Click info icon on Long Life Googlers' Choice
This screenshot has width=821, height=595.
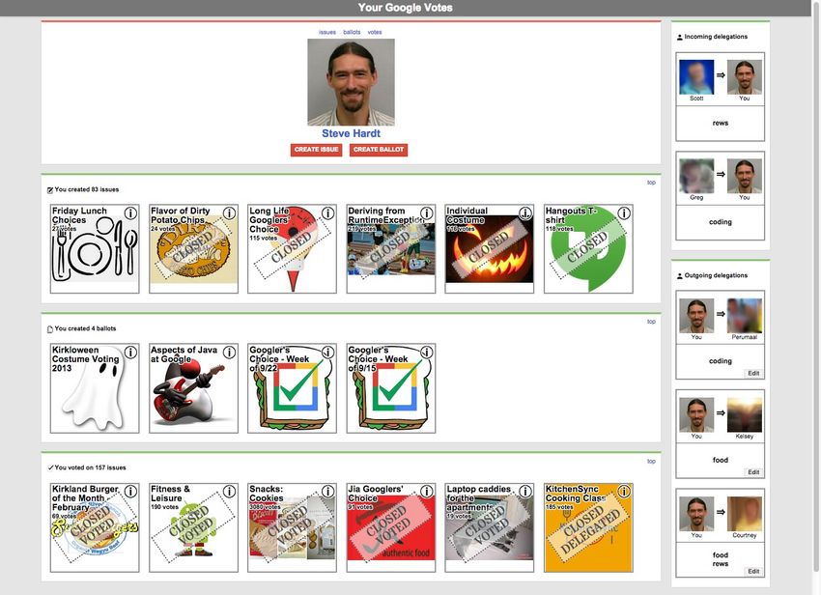click(327, 213)
